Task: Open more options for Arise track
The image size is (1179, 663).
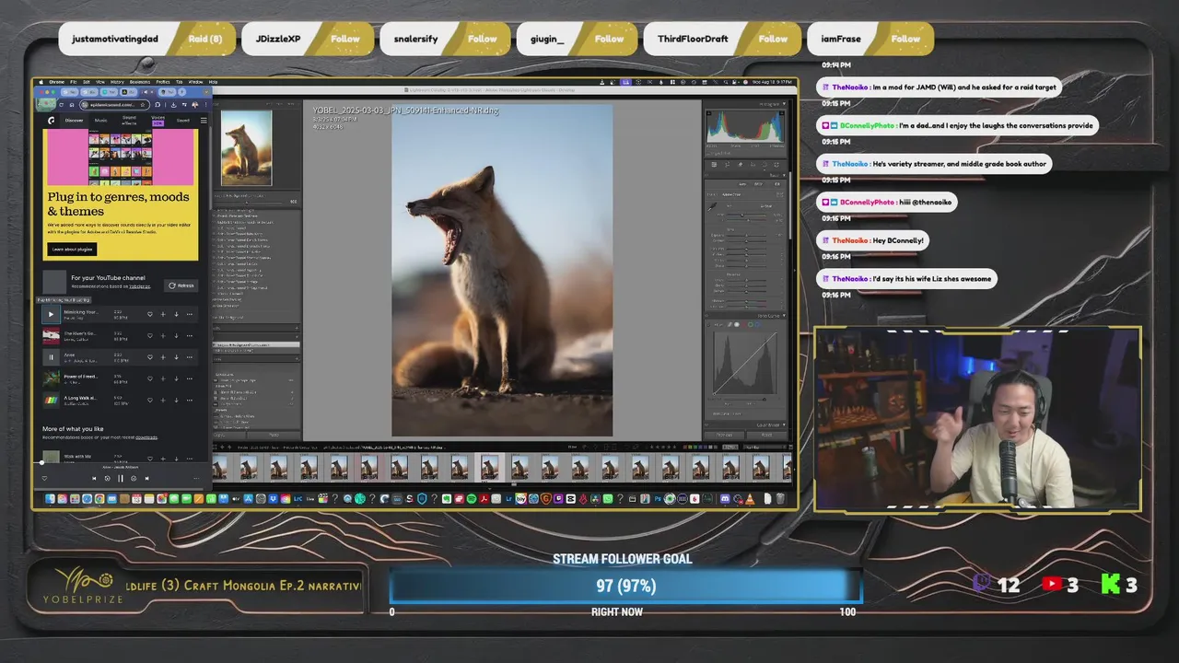Action: coord(190,356)
